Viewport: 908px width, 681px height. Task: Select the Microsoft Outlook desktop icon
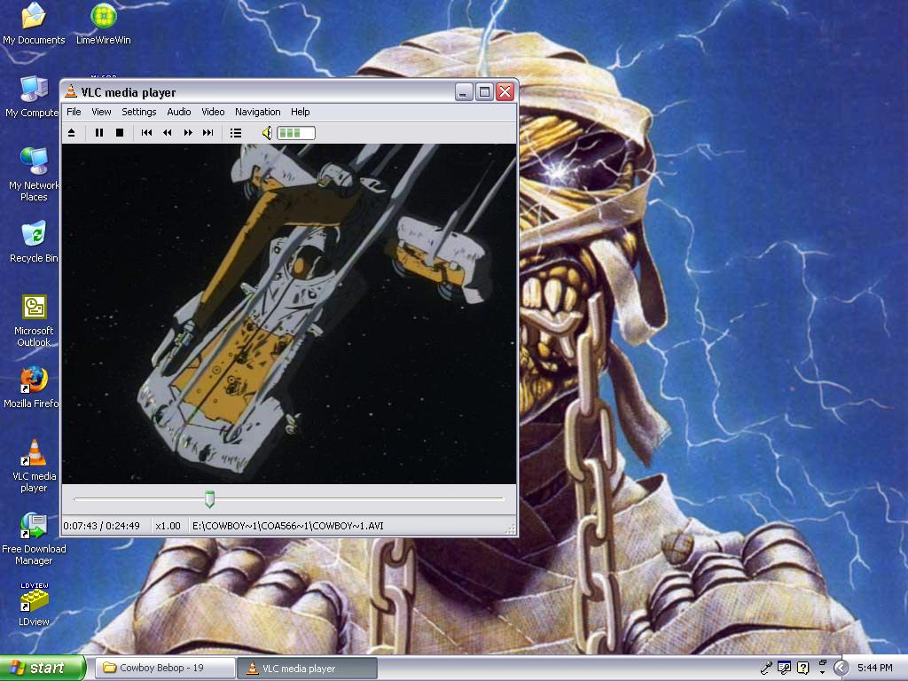pyautogui.click(x=34, y=321)
